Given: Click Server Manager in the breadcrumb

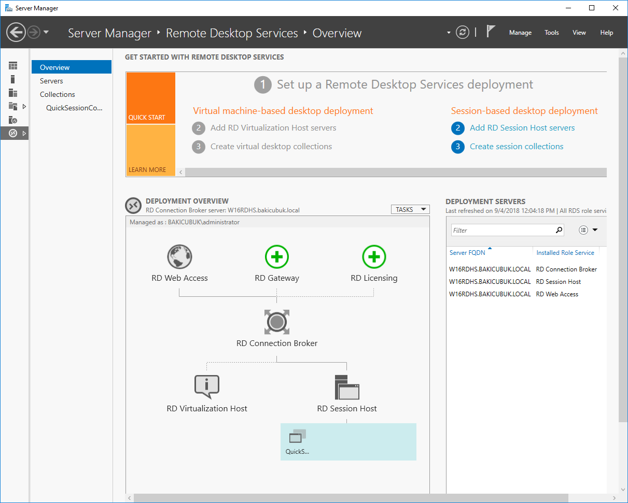Looking at the screenshot, I should (110, 33).
